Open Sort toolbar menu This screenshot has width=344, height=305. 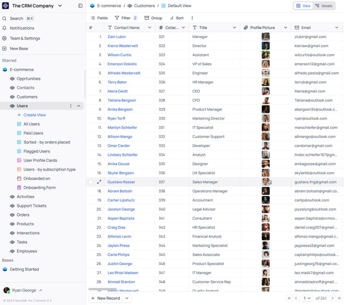(177, 18)
